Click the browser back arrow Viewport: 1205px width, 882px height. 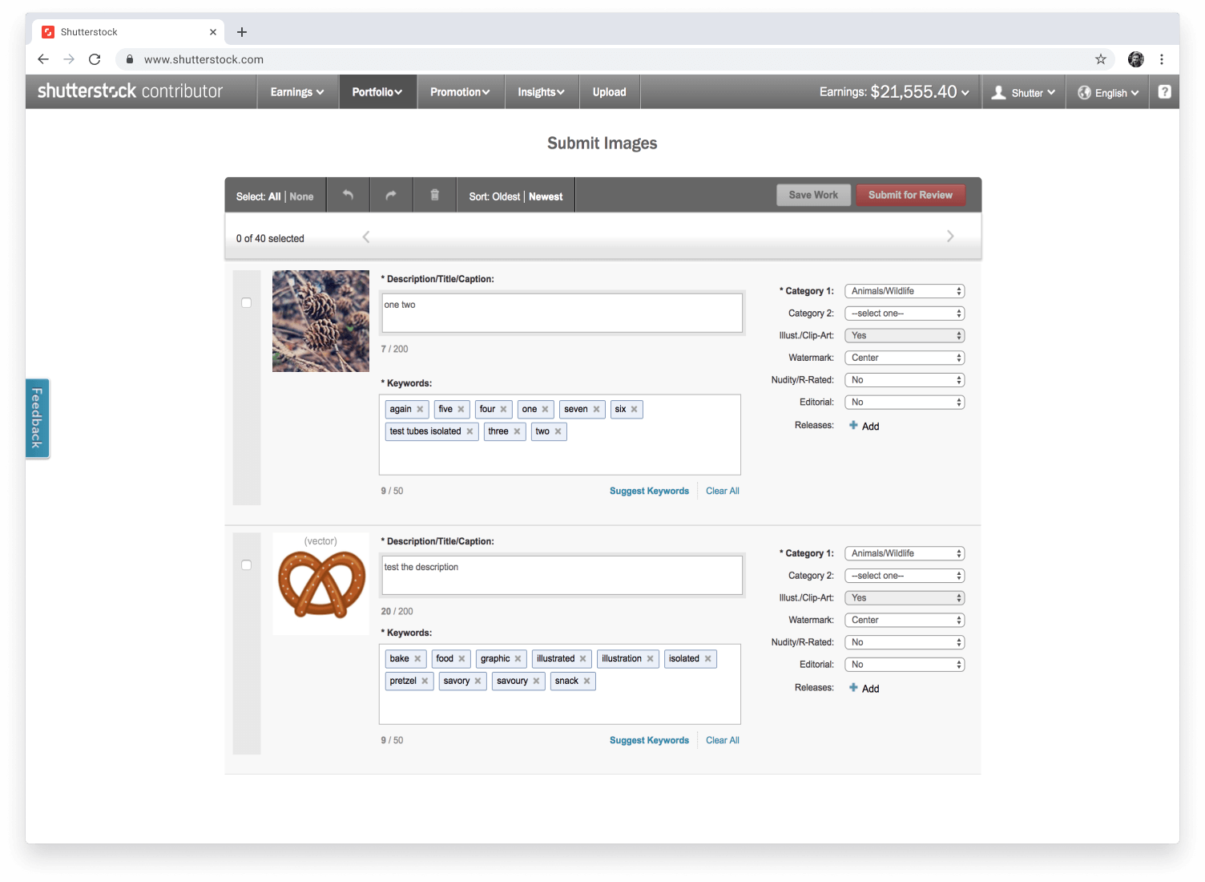43,59
